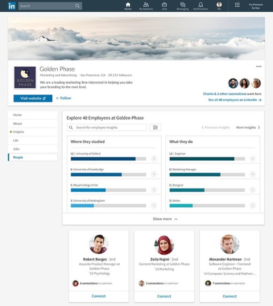
Task: Click the Golden Phase company logo
Action: click(x=25, y=77)
